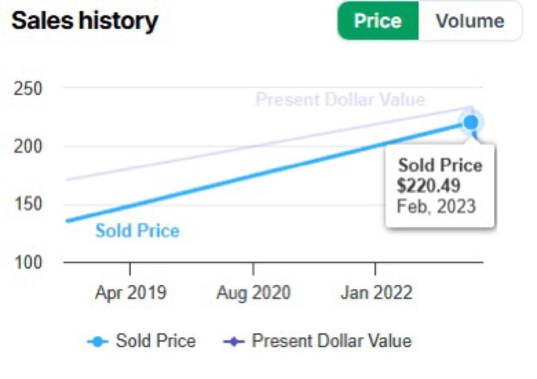Image resolution: width=537 pixels, height=379 pixels.
Task: Click the blue Sold Price label on chart
Action: (x=137, y=231)
